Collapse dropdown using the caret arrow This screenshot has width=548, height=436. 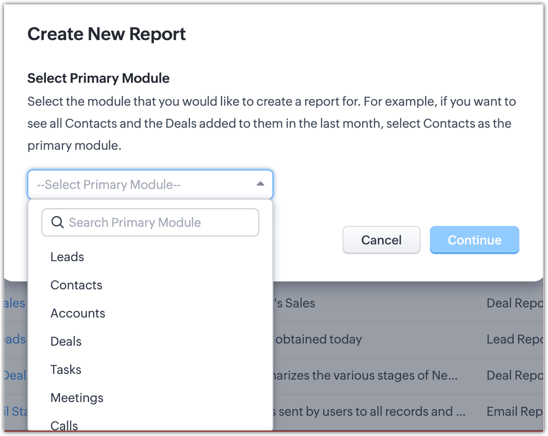pos(260,184)
